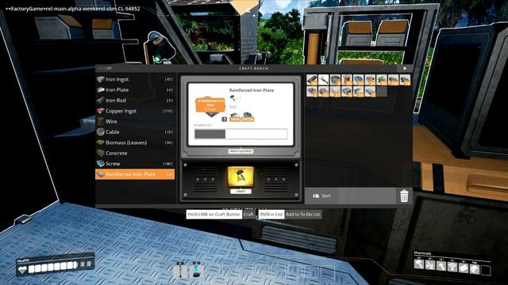508x285 pixels.
Task: Select the Wire recipe
Action: click(x=135, y=121)
